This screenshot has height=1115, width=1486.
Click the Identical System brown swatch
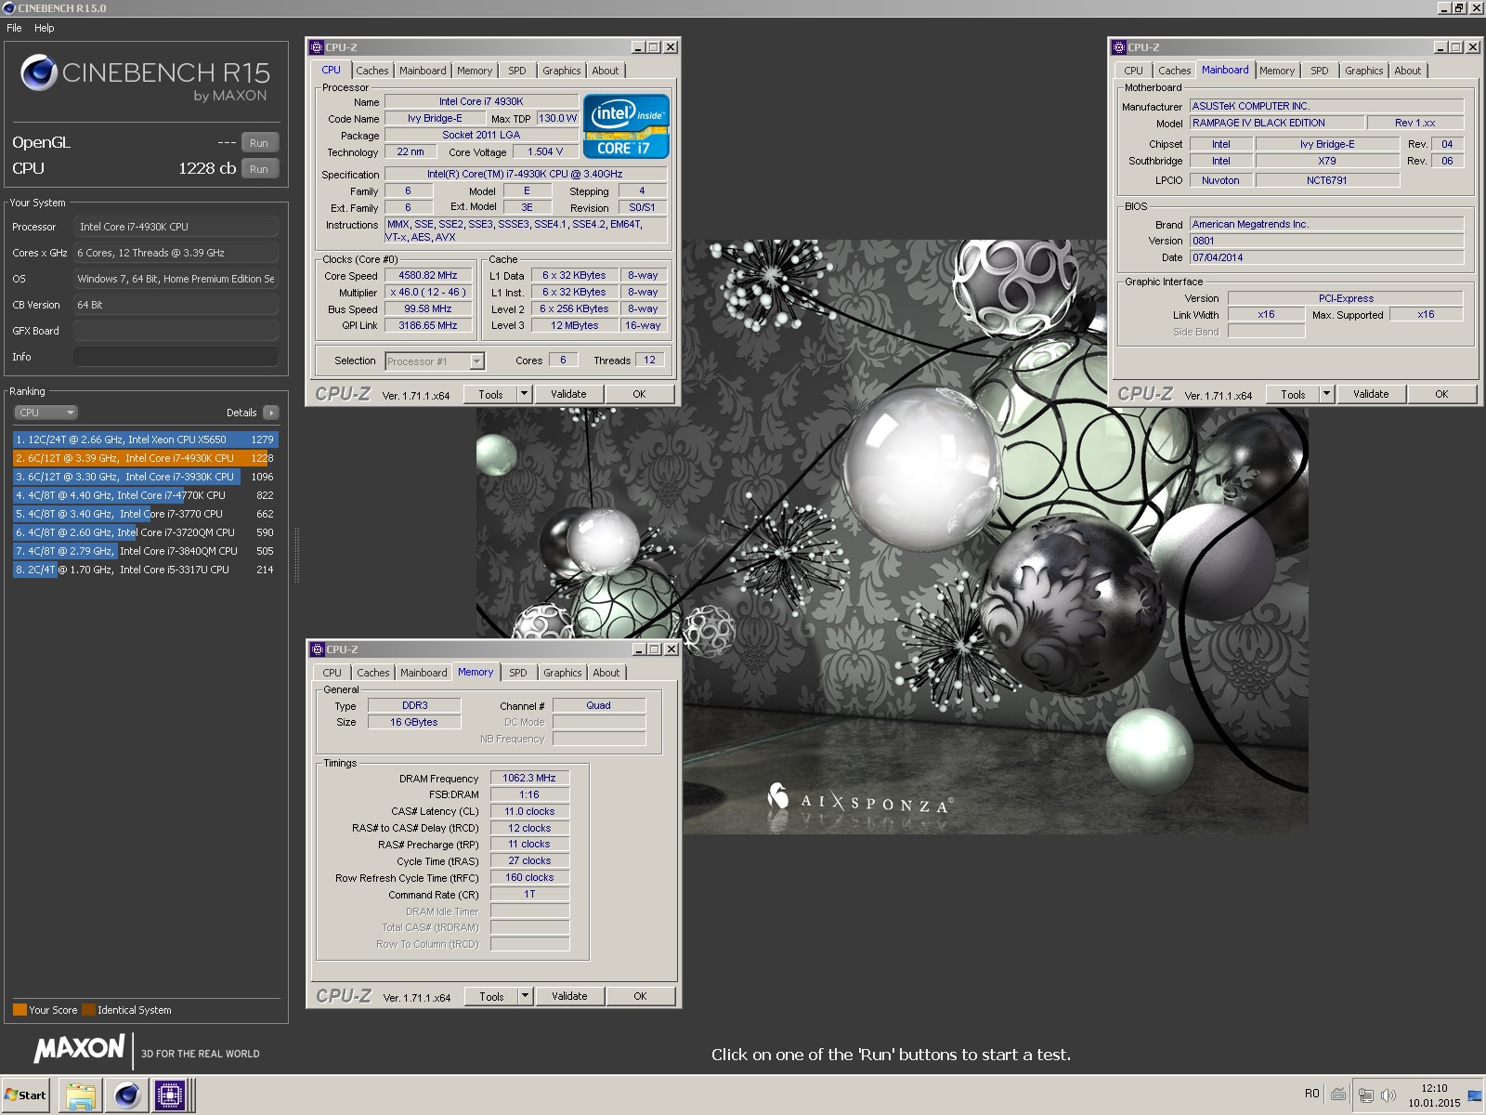tap(89, 1010)
